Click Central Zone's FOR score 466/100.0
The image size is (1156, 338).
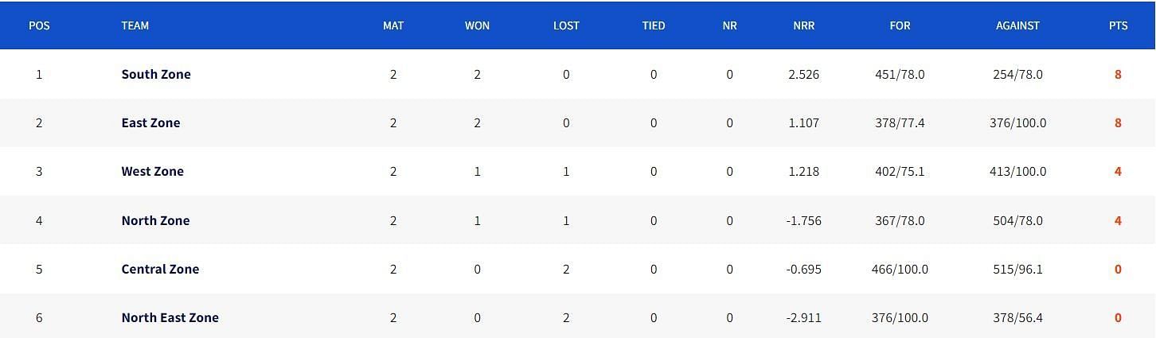pyautogui.click(x=900, y=269)
